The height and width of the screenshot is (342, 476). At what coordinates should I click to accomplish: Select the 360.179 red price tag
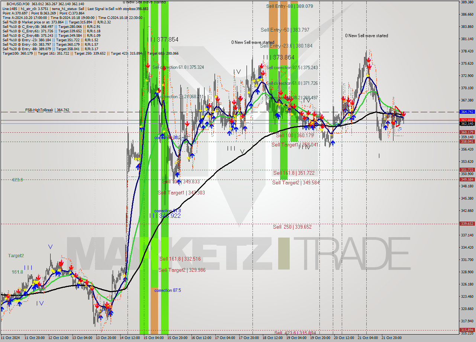[467, 132]
